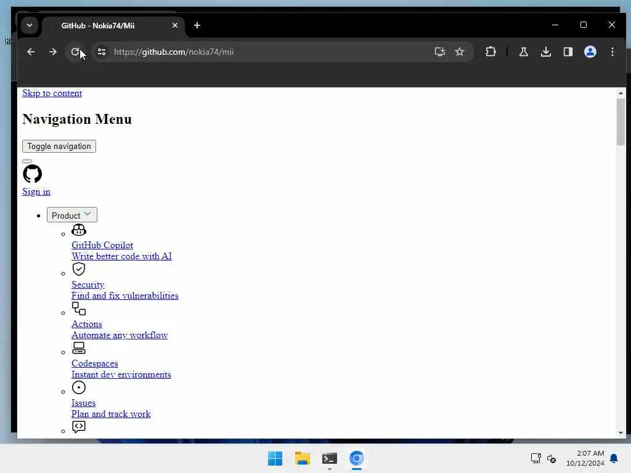The height and width of the screenshot is (473, 631).
Task: Open the GitHub Copilot link
Action: pos(102,245)
